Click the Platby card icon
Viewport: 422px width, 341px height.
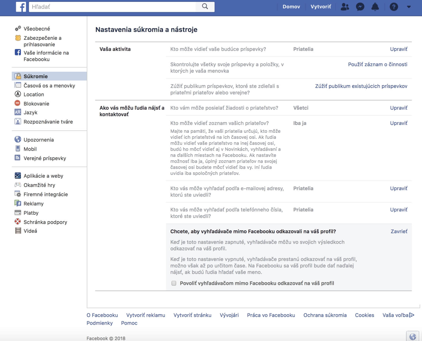coord(18,212)
